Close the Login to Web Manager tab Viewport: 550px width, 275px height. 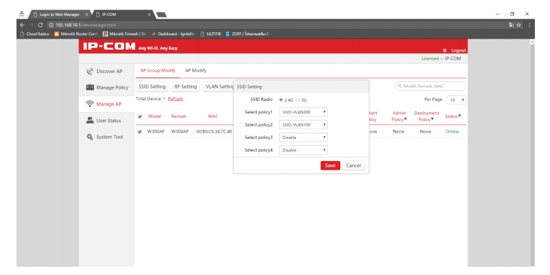click(87, 14)
